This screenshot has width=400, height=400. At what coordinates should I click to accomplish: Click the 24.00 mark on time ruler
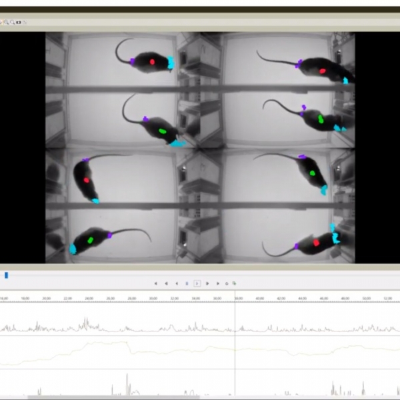pyautogui.click(x=89, y=298)
